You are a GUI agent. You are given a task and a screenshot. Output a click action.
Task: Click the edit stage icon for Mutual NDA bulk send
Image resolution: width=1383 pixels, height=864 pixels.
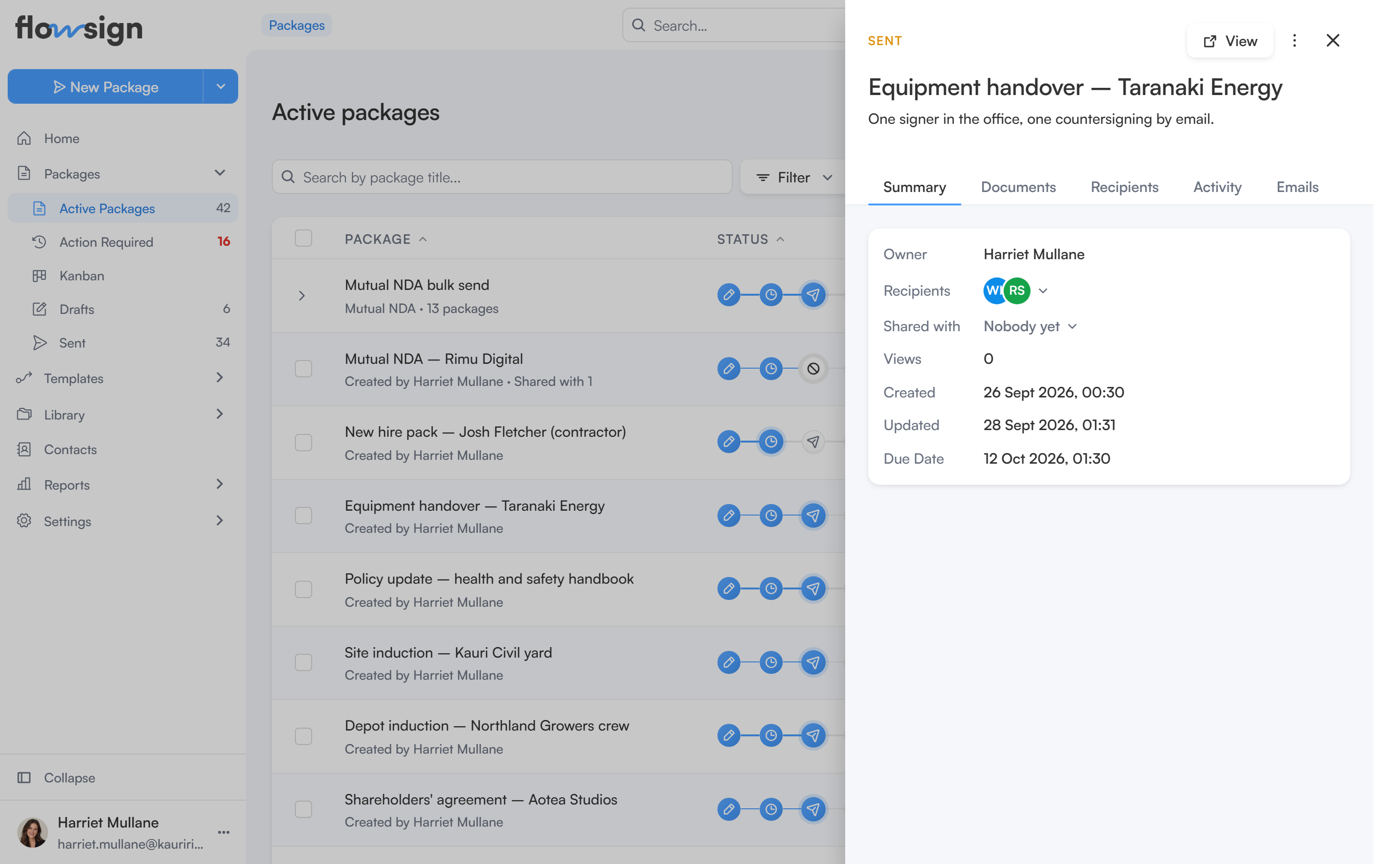pyautogui.click(x=728, y=295)
